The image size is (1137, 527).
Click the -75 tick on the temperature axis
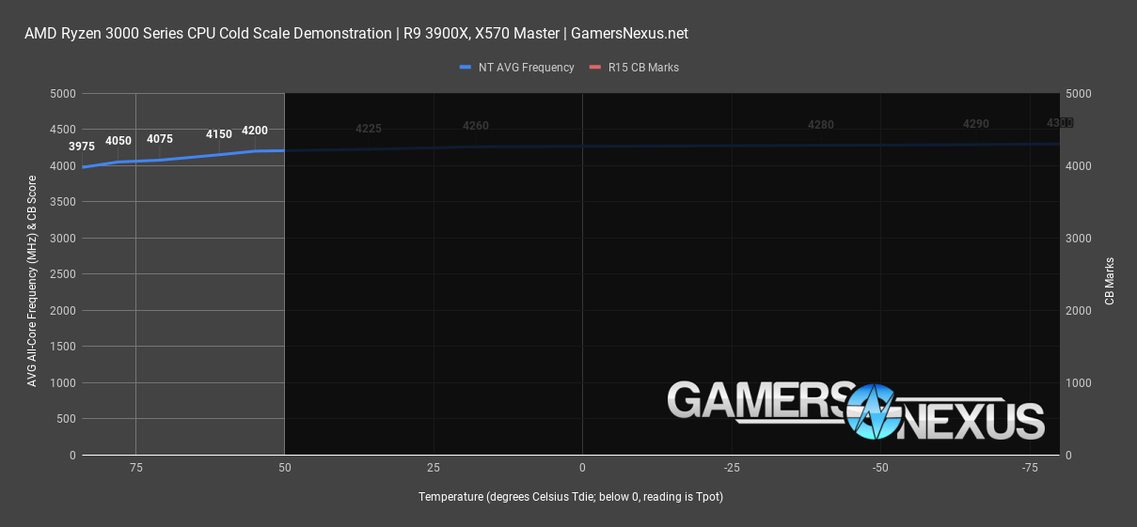[x=1030, y=468]
